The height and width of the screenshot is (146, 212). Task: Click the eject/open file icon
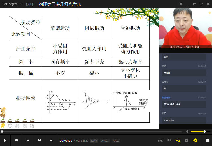click(x=51, y=140)
